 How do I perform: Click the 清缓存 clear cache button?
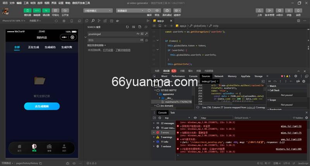coord(177,10)
